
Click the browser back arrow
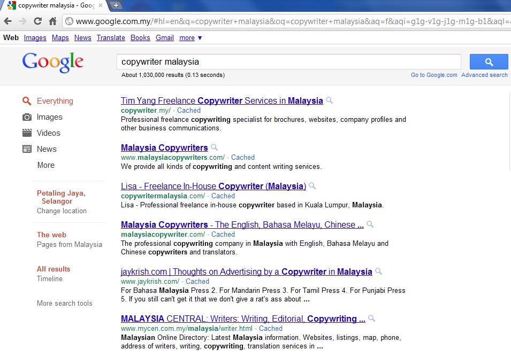8,21
